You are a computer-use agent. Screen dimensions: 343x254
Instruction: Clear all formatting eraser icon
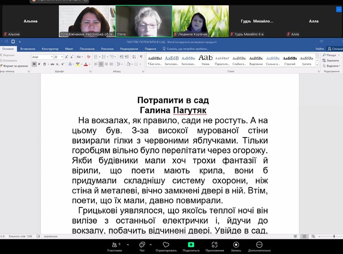89,57
